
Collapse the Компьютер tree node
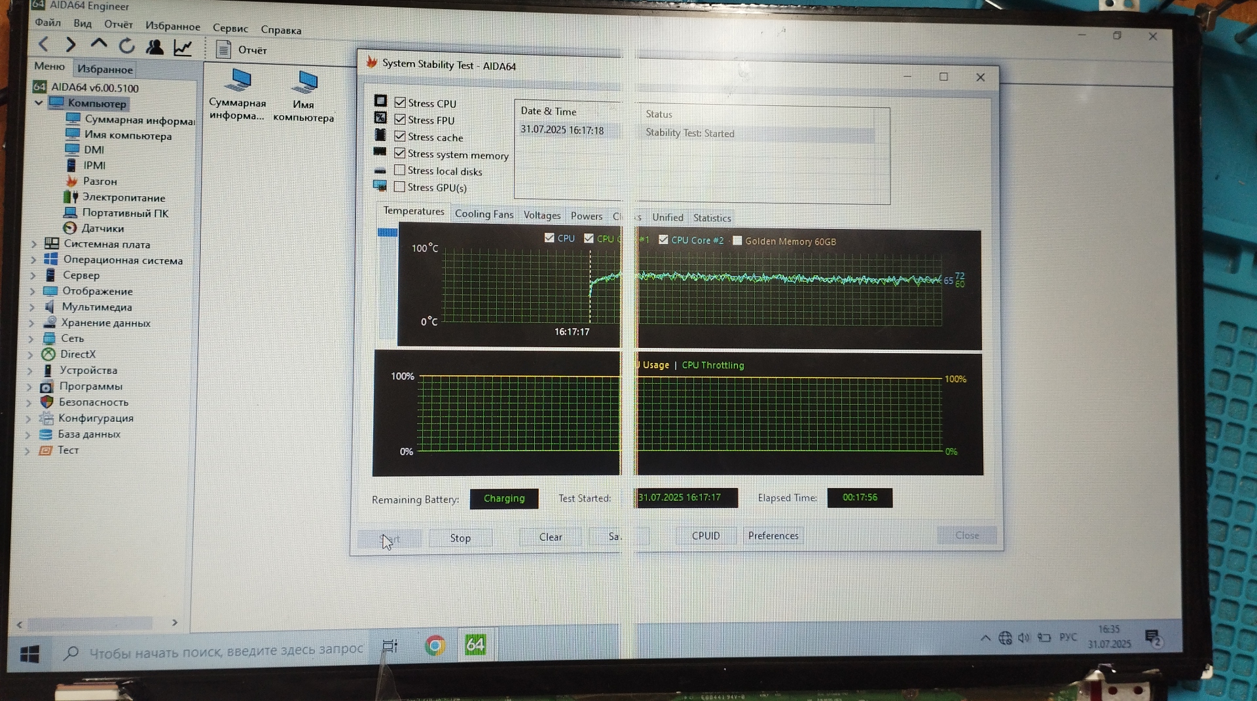[39, 103]
